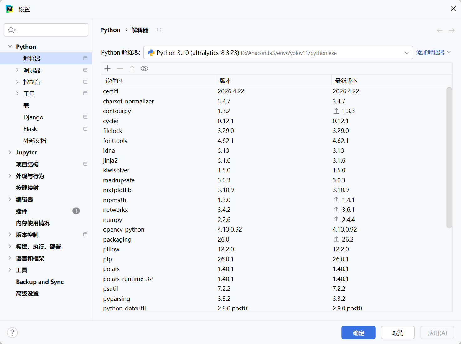Expand the 版本控制 settings group
The height and width of the screenshot is (344, 461).
click(x=10, y=235)
